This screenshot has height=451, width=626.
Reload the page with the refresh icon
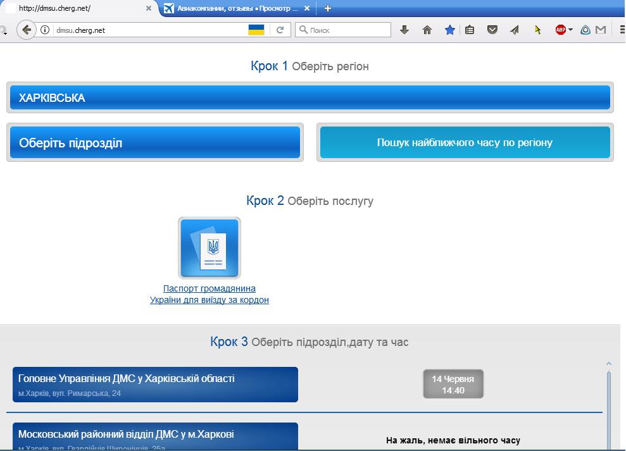pos(280,30)
